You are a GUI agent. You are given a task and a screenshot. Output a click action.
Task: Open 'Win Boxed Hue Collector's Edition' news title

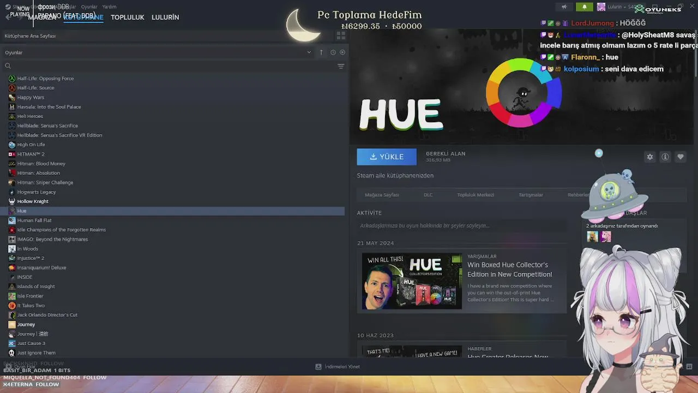[510, 270]
